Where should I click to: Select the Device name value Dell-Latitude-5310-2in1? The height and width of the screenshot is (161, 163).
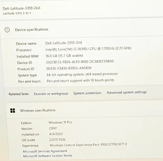point(64,43)
